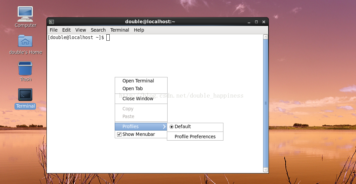Image resolution: width=356 pixels, height=184 pixels.
Task: Open the View menu
Action: click(81, 30)
